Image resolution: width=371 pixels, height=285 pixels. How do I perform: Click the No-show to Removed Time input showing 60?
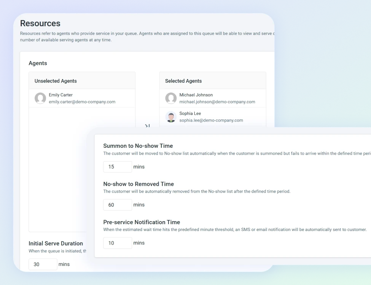click(118, 204)
